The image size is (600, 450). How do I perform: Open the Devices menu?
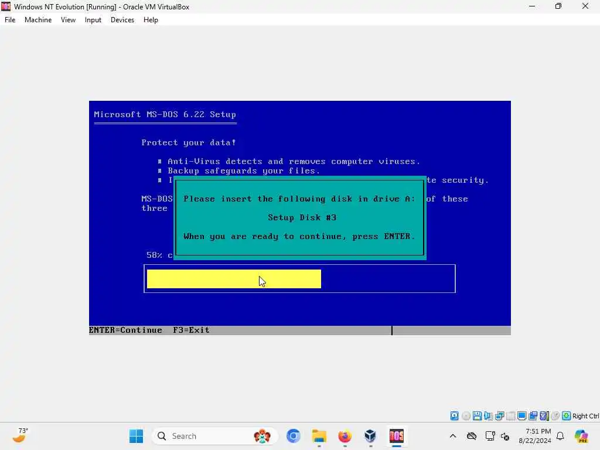pos(122,20)
